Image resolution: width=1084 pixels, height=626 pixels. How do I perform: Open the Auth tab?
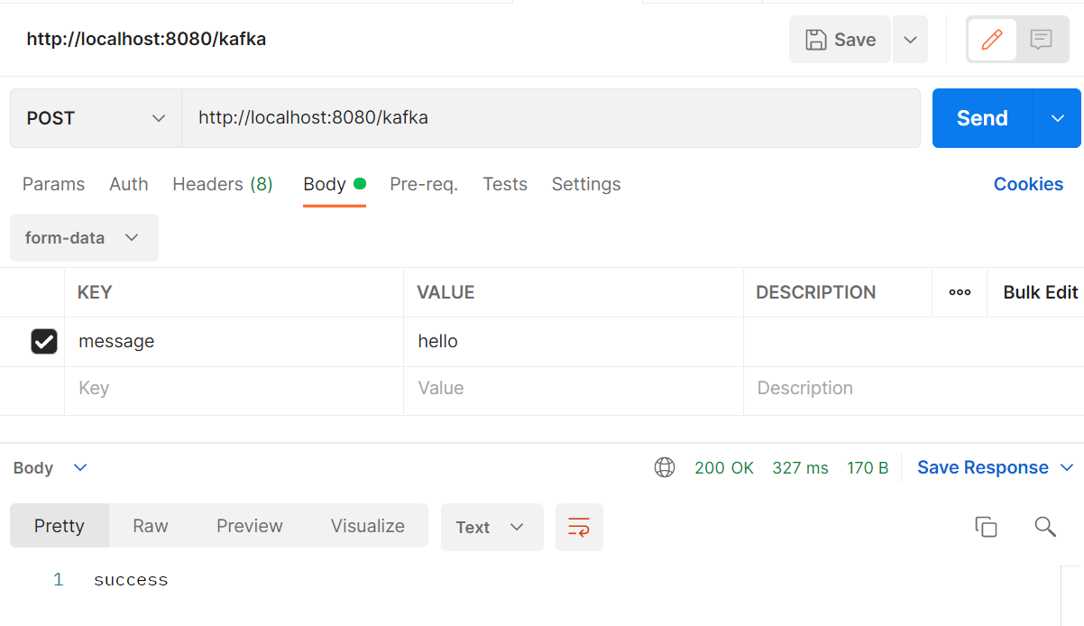pyautogui.click(x=129, y=184)
